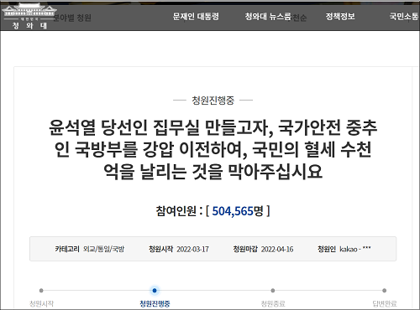Click the participant count 504,565명
Viewport: 420px width, 310px height.
238,211
